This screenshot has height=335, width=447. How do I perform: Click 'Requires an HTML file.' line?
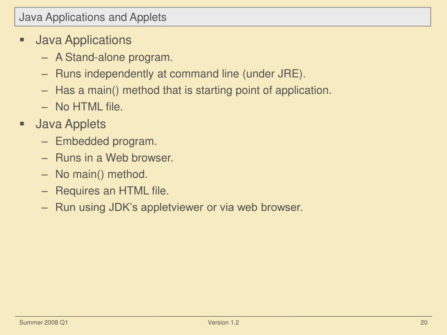tap(112, 191)
